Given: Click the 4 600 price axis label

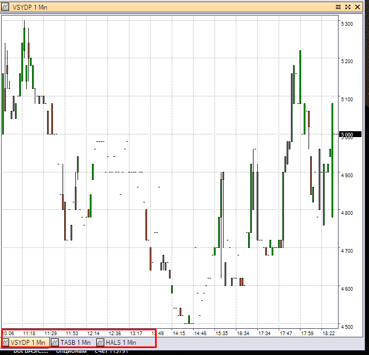Looking at the screenshot, I should point(347,289).
